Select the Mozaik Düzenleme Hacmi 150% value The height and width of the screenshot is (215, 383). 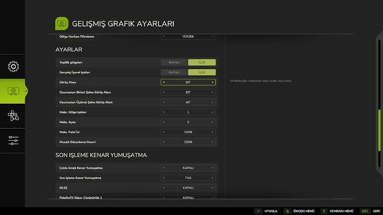[x=188, y=142]
